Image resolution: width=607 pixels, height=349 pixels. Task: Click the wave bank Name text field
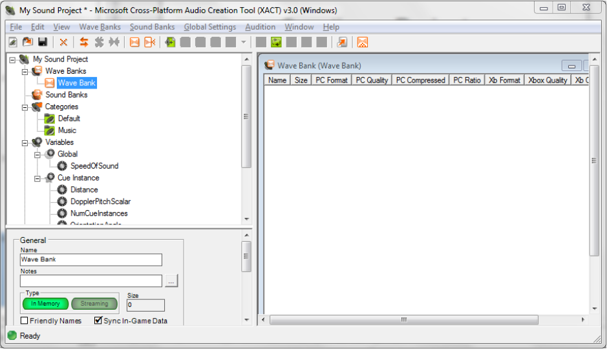pos(91,260)
